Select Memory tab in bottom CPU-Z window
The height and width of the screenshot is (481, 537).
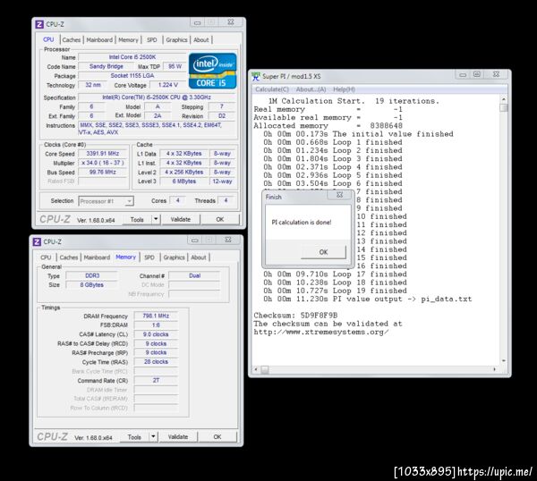coord(125,257)
